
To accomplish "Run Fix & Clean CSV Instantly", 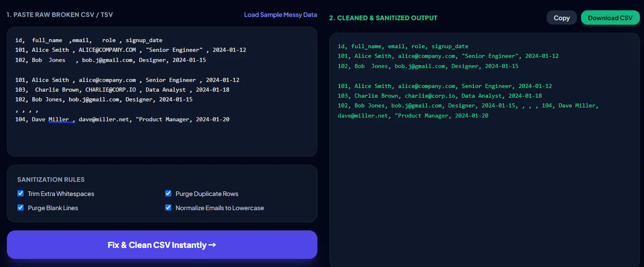I will (162, 245).
